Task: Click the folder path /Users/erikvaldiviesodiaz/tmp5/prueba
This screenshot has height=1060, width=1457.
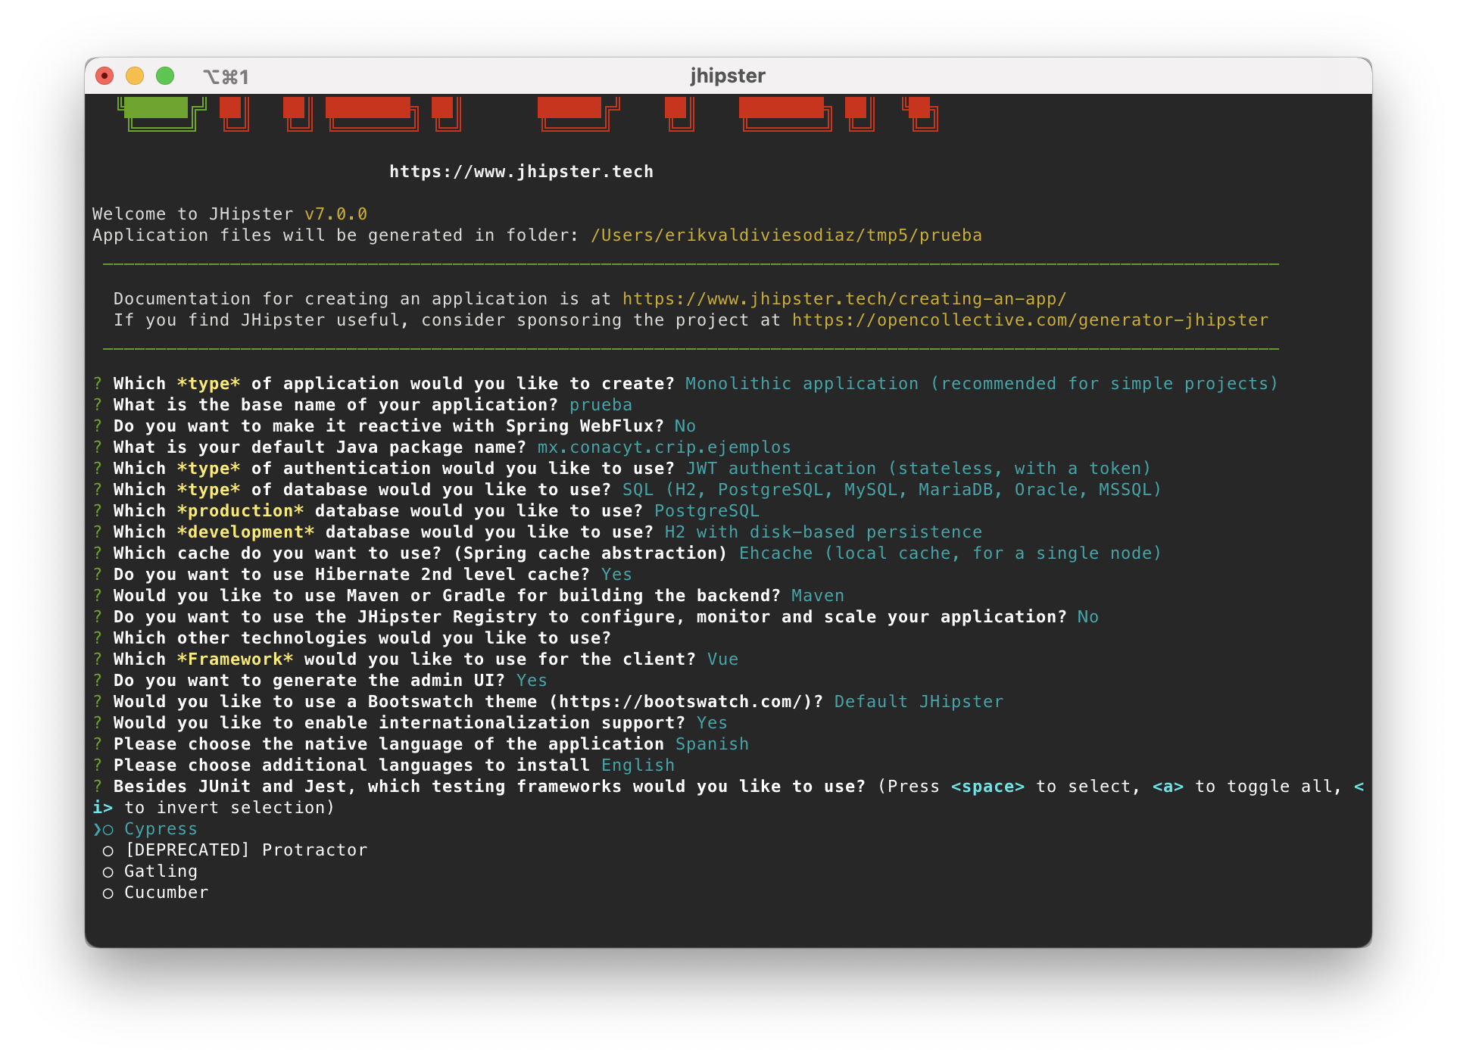Action: click(786, 235)
